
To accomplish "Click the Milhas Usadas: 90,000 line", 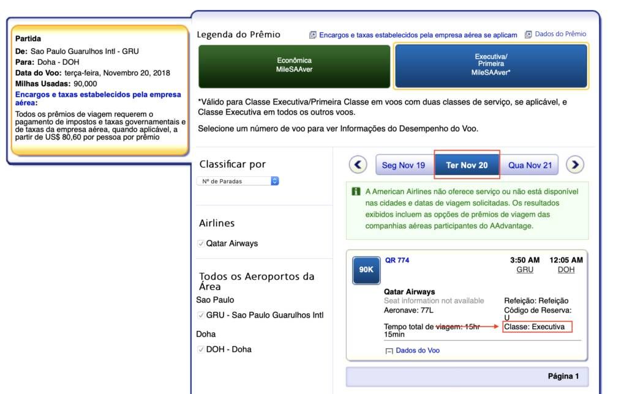I will click(56, 84).
